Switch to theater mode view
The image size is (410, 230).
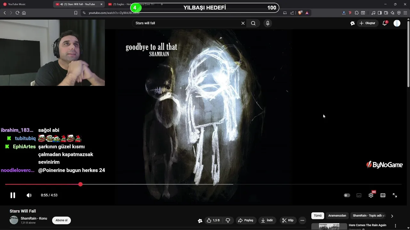[x=383, y=195]
